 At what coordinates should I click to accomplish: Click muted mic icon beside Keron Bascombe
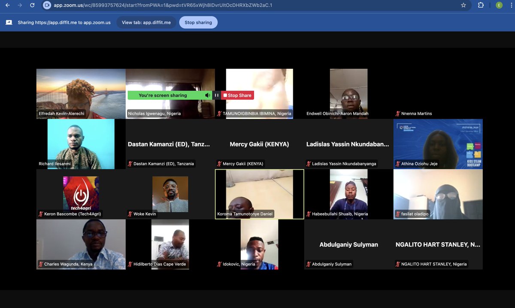point(41,214)
